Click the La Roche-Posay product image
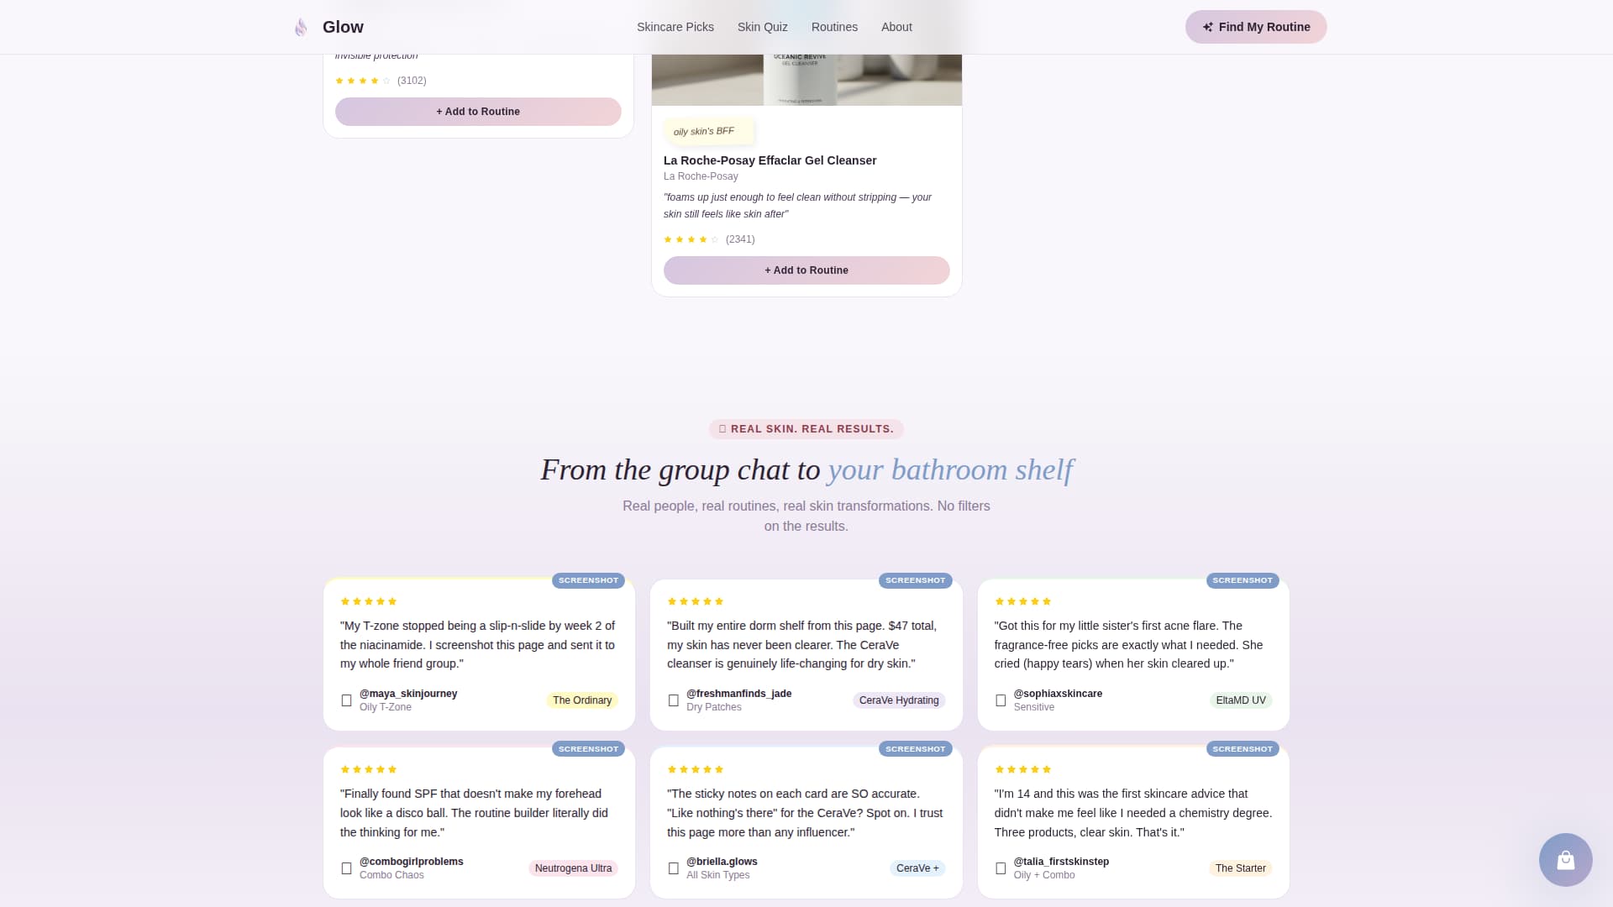1613x907 pixels. (806, 80)
